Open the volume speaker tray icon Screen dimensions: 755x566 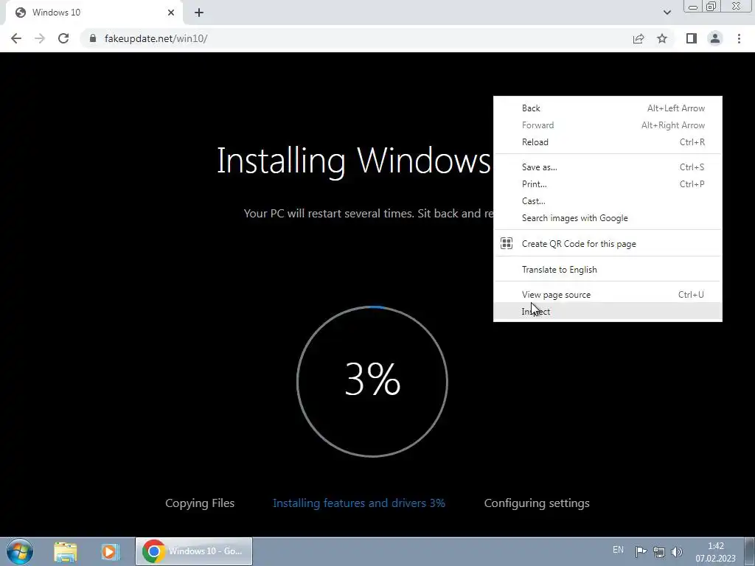[x=677, y=552]
